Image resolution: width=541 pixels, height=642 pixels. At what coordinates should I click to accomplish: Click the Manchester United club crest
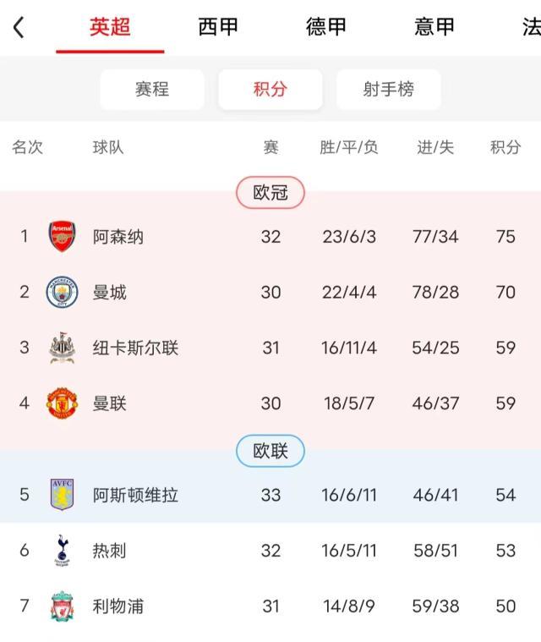click(x=62, y=403)
